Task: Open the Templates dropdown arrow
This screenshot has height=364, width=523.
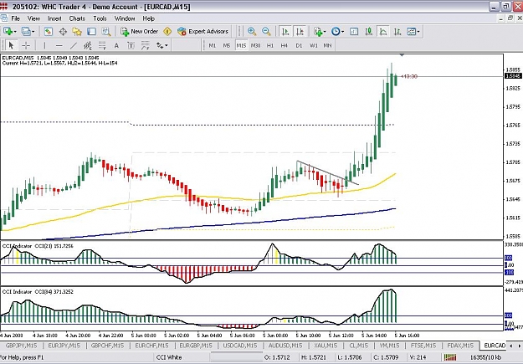Action: click(418, 32)
